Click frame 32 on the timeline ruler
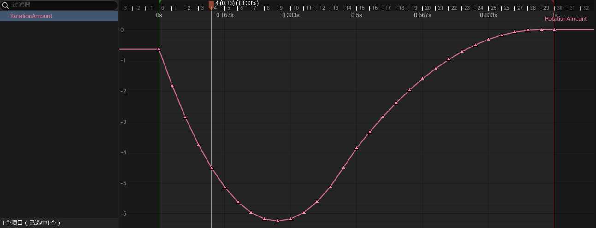 [586, 8]
